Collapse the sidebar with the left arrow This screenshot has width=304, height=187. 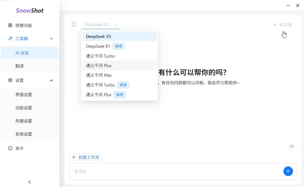[x=29, y=182]
